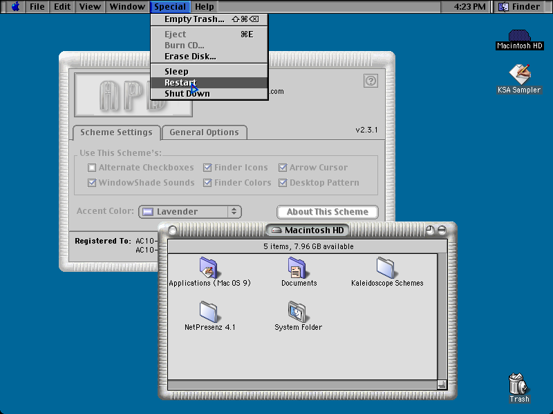
Task: Click the Macintosh HD window close box
Action: (172, 230)
